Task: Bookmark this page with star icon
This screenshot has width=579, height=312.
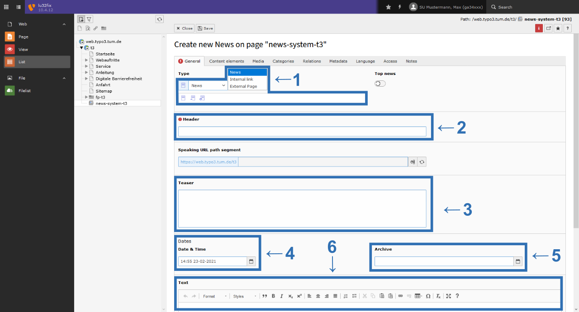Action: pos(558,28)
